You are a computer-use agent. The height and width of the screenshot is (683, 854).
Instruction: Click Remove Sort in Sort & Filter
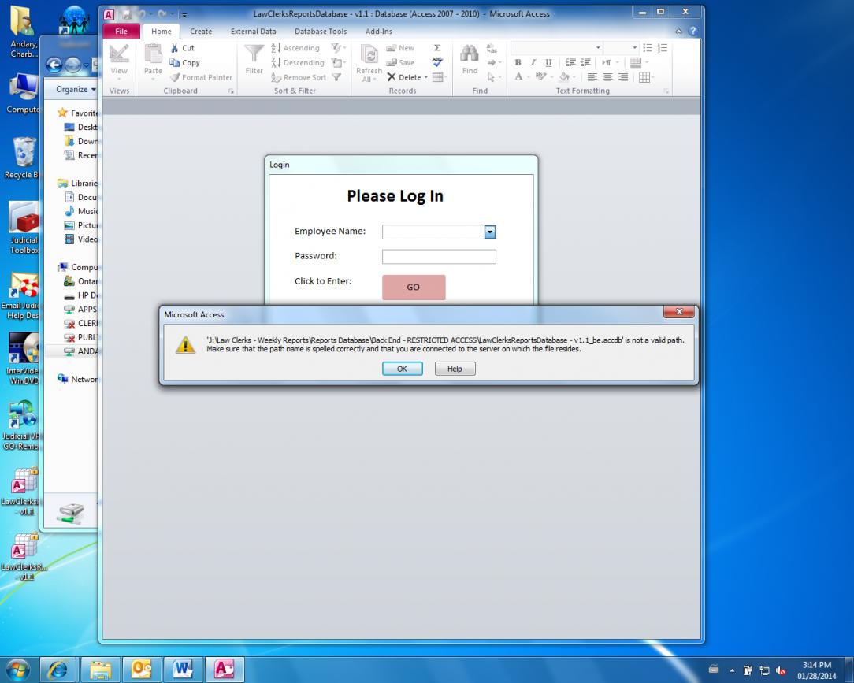coord(299,77)
